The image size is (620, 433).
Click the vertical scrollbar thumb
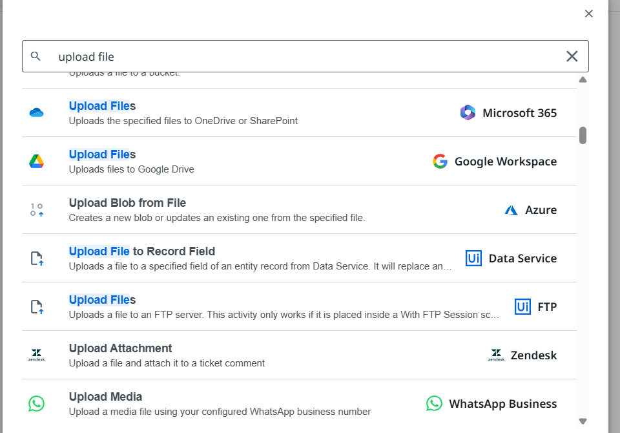tap(583, 135)
